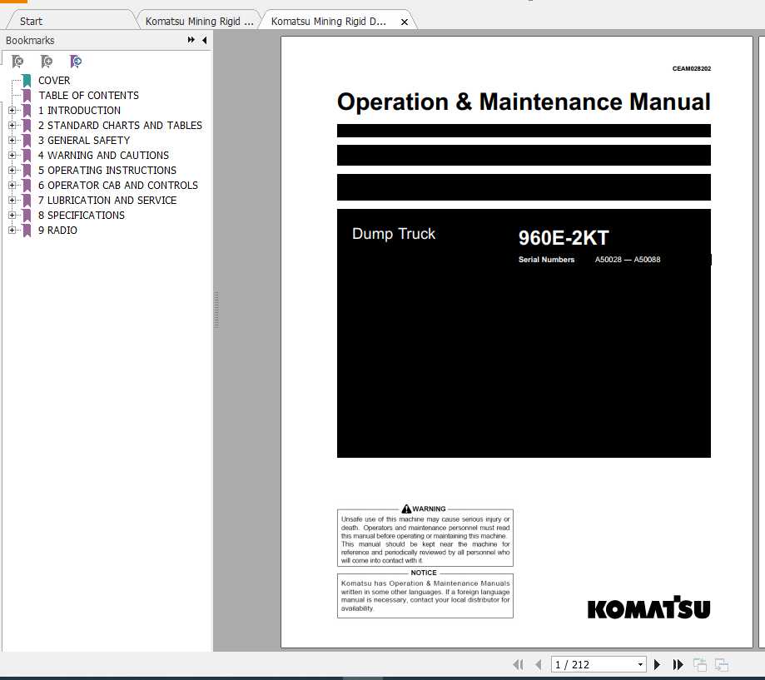Click the add new bookmark icon
765x680 pixels.
click(x=47, y=62)
